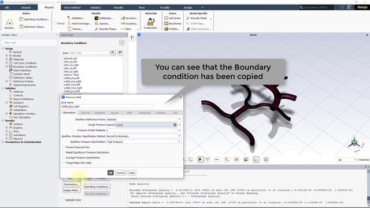The width and height of the screenshot is (370, 208).
Task: Enable Radial Equilibrium Pressure Distribution
Action: [63, 153]
